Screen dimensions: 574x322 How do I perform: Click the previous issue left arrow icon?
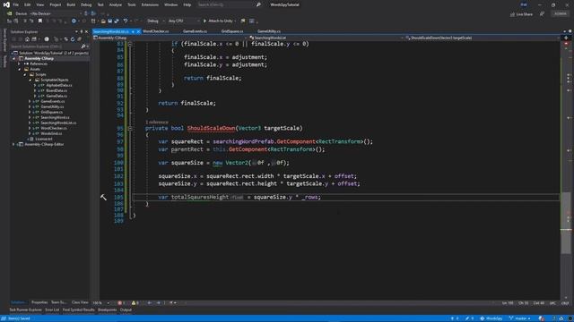click(150, 302)
